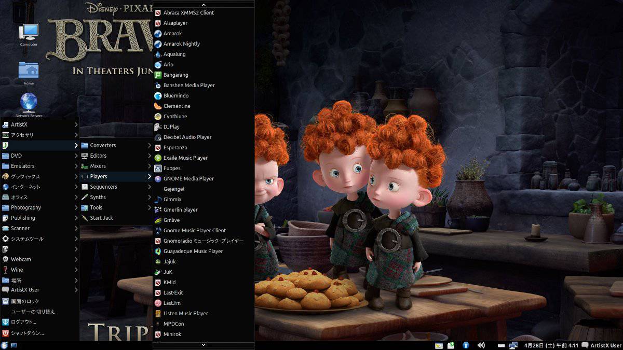The height and width of the screenshot is (350, 623).
Task: Click the main menu launcher button
Action: point(5,345)
